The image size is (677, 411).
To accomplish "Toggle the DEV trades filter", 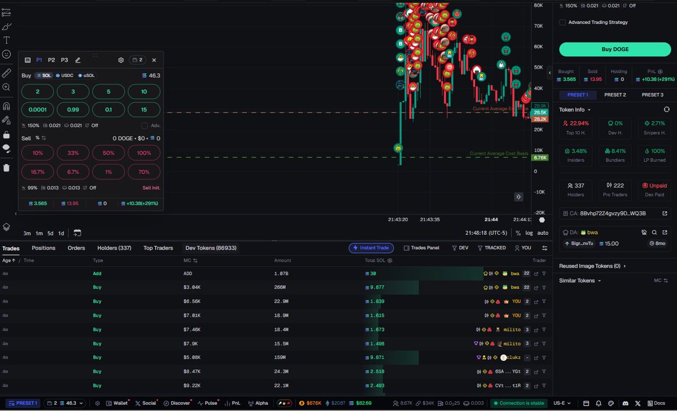I will pos(460,248).
